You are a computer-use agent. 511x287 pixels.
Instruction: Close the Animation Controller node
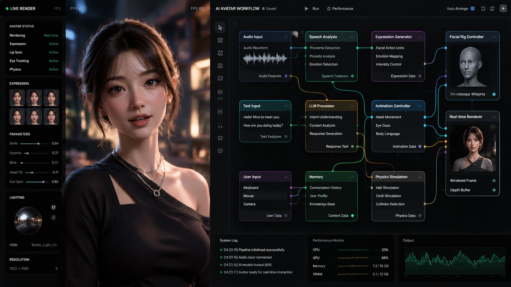coord(420,106)
